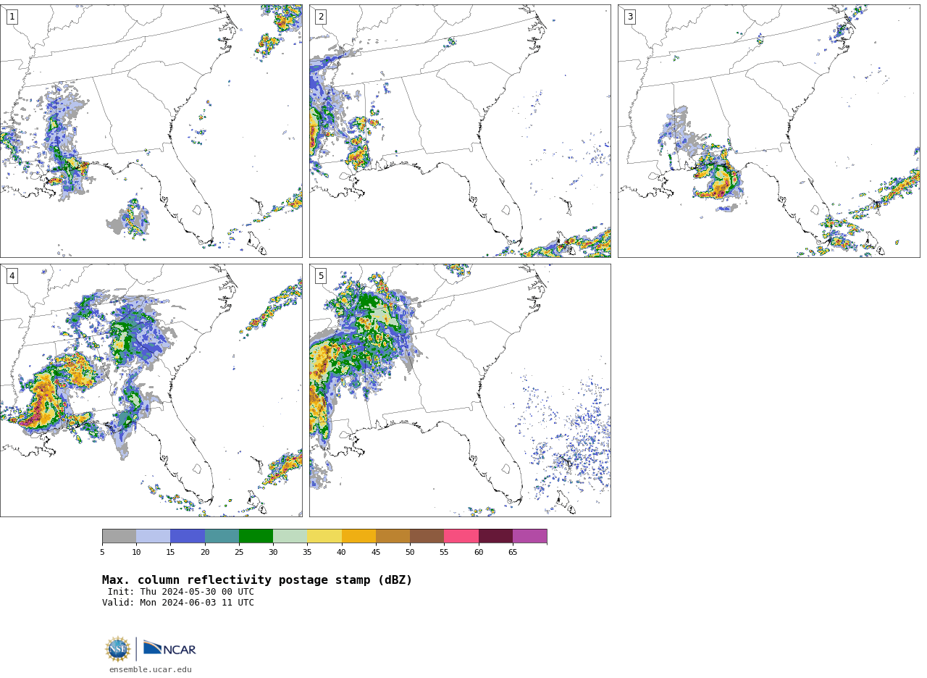
Task: Select the teal 20-25 dBZ swatch
Action: coord(222,536)
